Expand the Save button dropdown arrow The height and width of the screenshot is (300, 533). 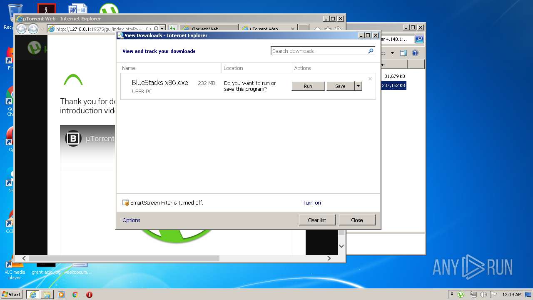click(358, 86)
